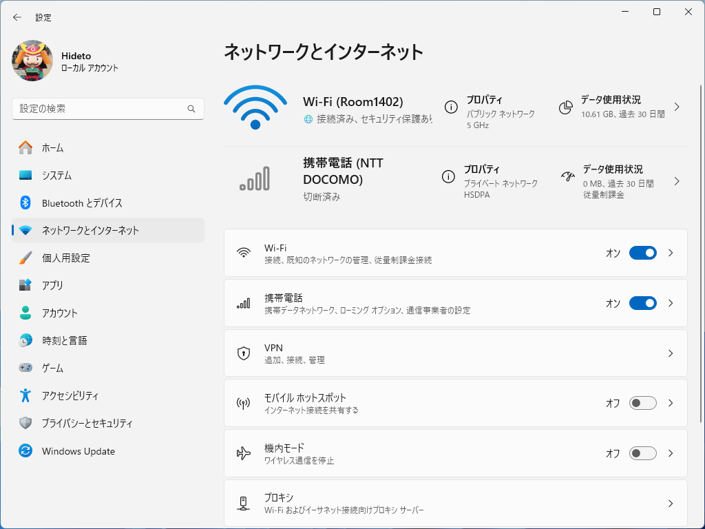Turn off the 携帯電話 toggle
This screenshot has height=529, width=705.
click(x=642, y=303)
